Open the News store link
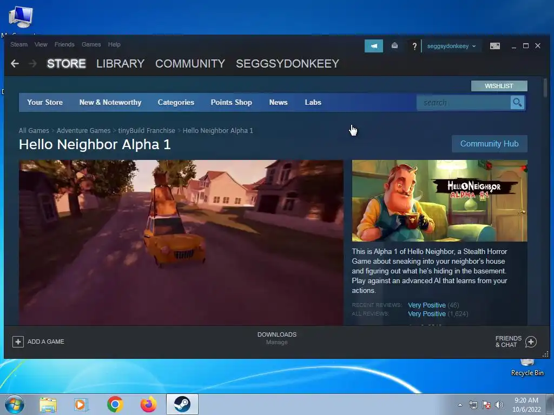 coord(279,102)
